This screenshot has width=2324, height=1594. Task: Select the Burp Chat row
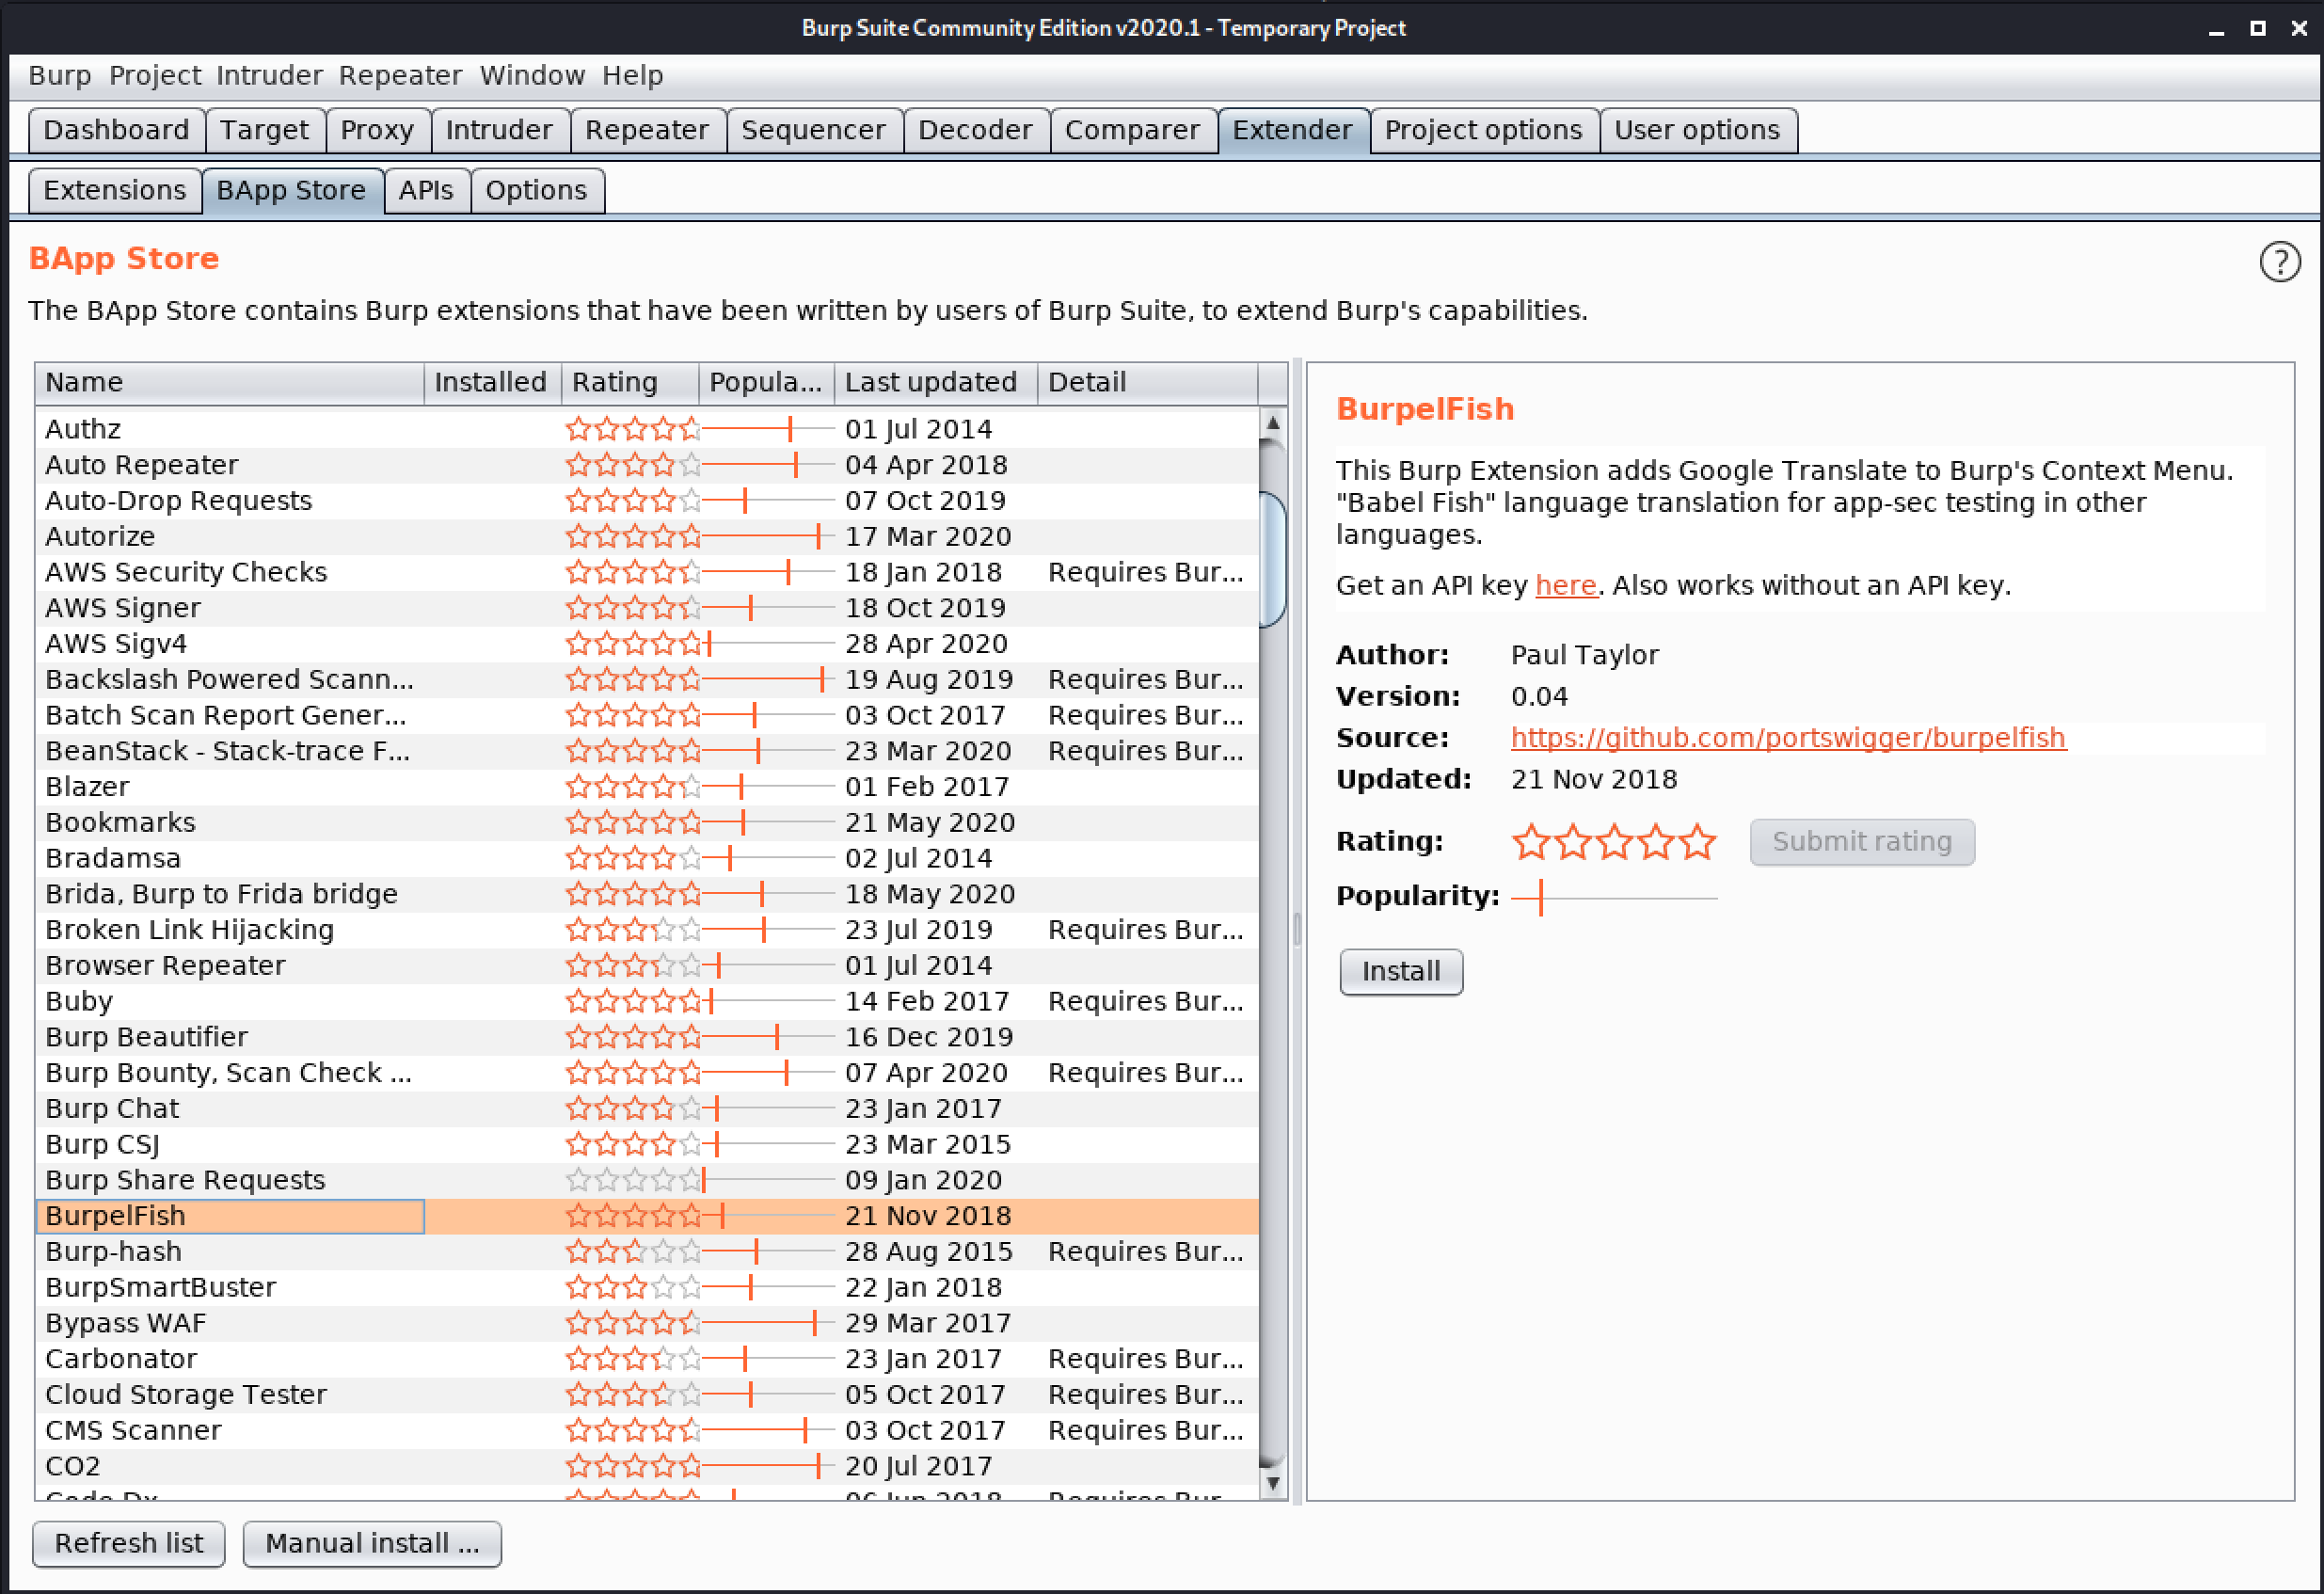pyautogui.click(x=646, y=1108)
